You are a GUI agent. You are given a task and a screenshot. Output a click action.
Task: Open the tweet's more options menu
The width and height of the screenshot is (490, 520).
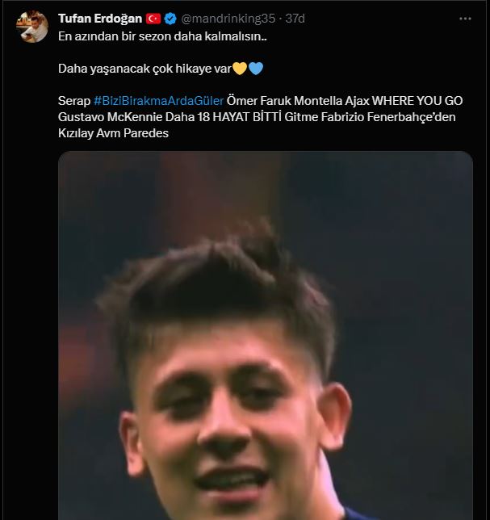click(x=465, y=18)
